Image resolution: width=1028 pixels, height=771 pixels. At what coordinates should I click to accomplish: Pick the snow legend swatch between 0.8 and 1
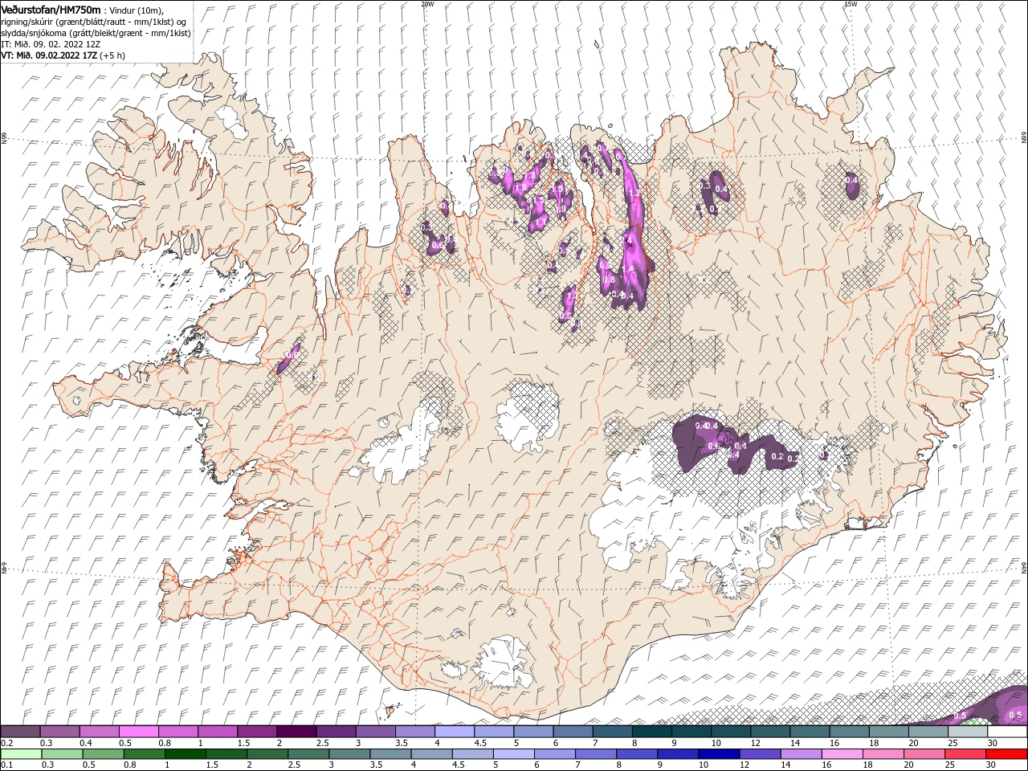pyautogui.click(x=178, y=732)
